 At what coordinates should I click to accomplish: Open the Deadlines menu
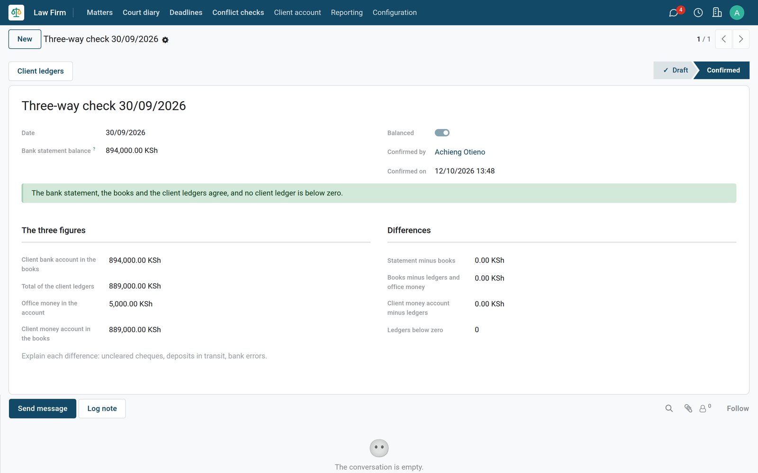(x=186, y=12)
